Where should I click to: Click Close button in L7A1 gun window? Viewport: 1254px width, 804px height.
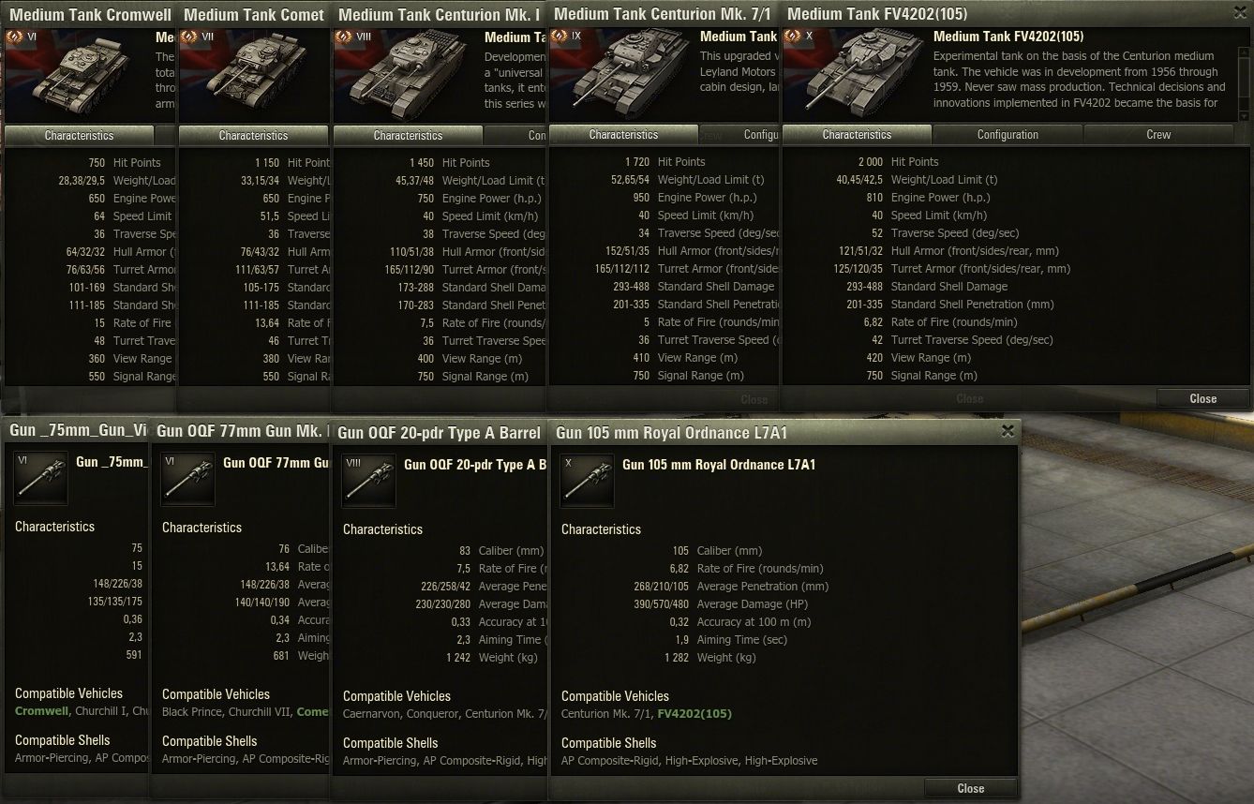pyautogui.click(x=970, y=788)
